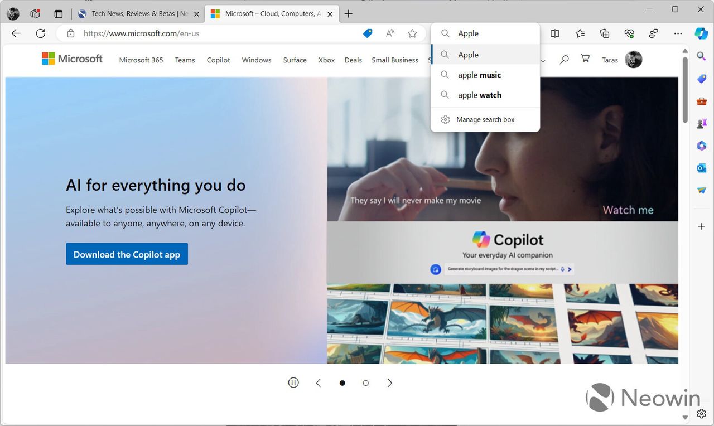Start Read aloud from address bar
Image resolution: width=714 pixels, height=426 pixels.
(x=390, y=33)
